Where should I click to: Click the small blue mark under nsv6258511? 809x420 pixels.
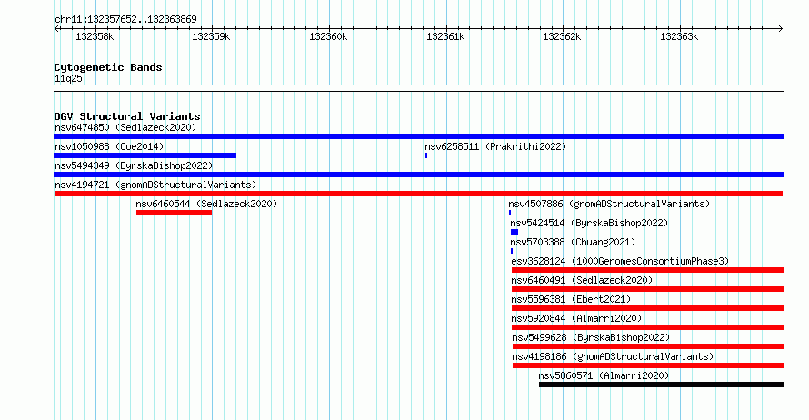(x=426, y=155)
